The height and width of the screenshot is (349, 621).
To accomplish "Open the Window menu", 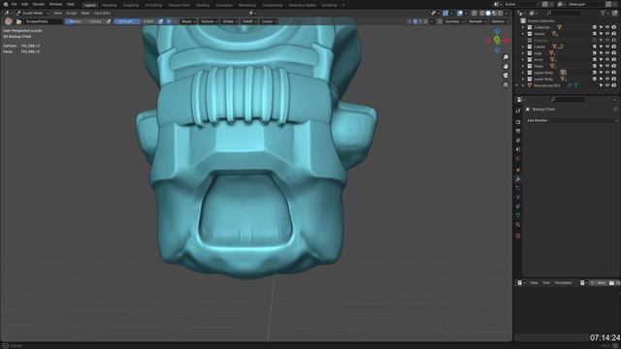I will coord(55,4).
